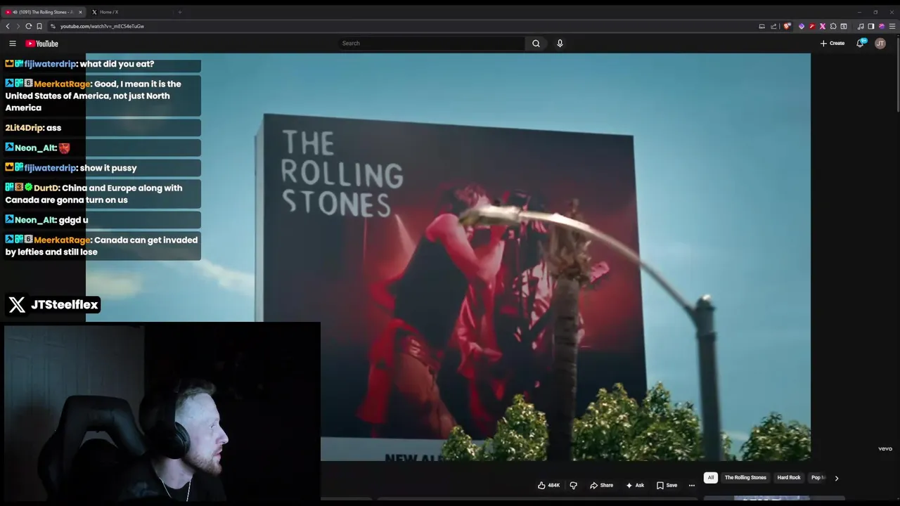Open the YouTube notifications bell

(860, 44)
